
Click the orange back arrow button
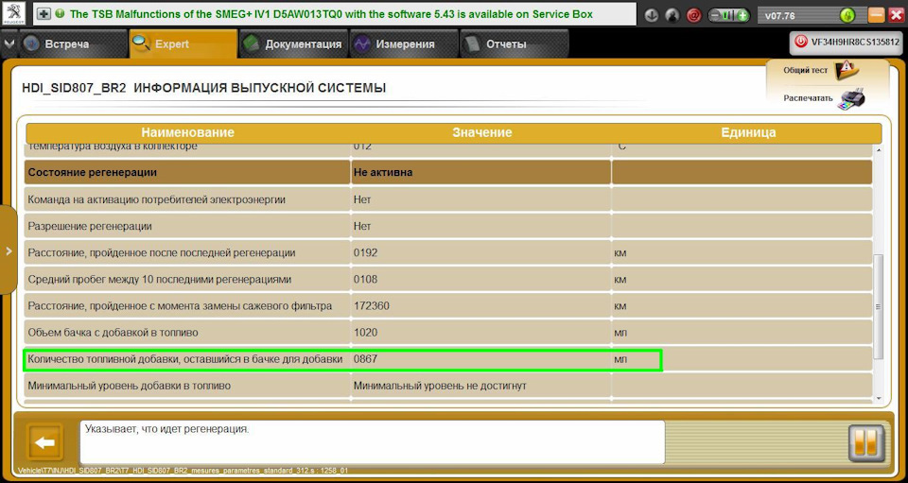coord(44,443)
